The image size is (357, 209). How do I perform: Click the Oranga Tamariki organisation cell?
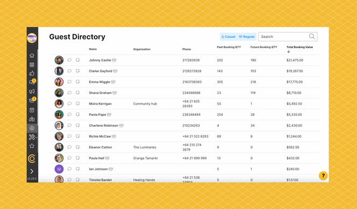[x=145, y=158]
